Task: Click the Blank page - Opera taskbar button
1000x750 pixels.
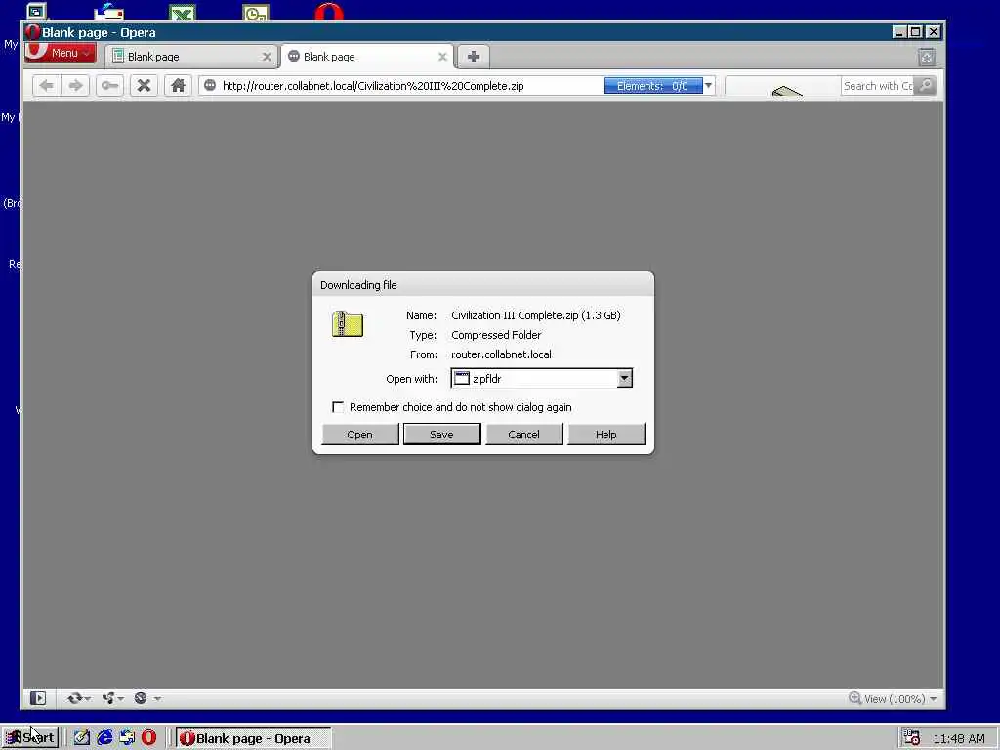Action: click(254, 738)
